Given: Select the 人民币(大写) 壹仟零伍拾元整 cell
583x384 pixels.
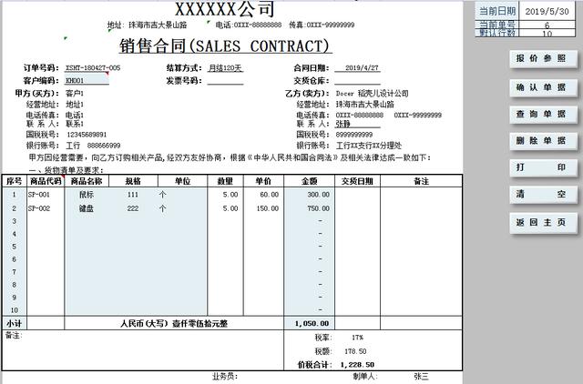Looking at the screenshot, I should tap(174, 323).
